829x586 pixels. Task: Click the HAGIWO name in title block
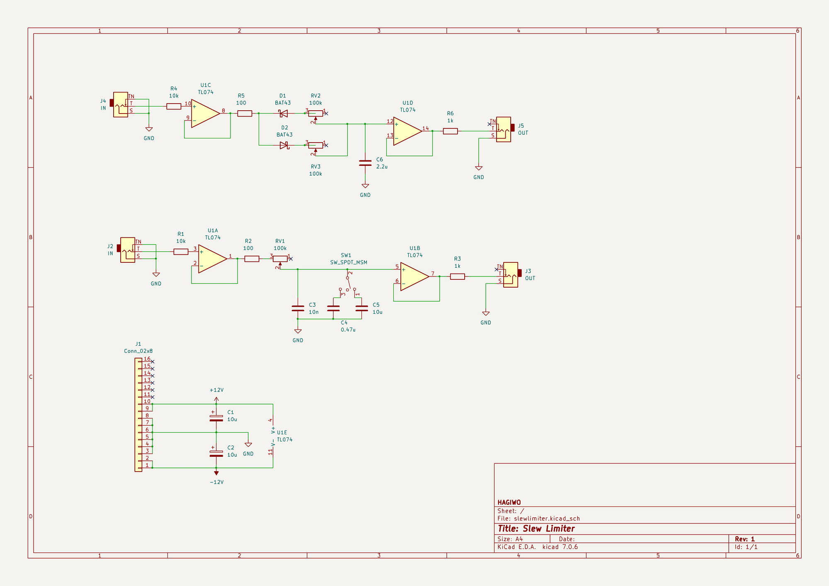[x=509, y=501]
